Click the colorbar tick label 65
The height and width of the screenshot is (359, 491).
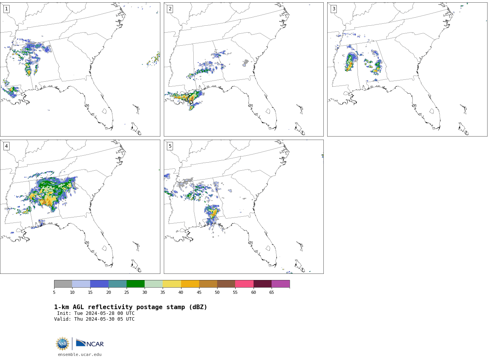(272, 292)
